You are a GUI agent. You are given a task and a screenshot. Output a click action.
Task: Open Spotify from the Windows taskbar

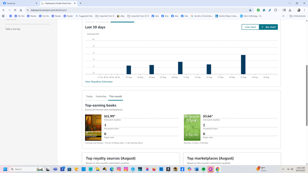(x=203, y=169)
